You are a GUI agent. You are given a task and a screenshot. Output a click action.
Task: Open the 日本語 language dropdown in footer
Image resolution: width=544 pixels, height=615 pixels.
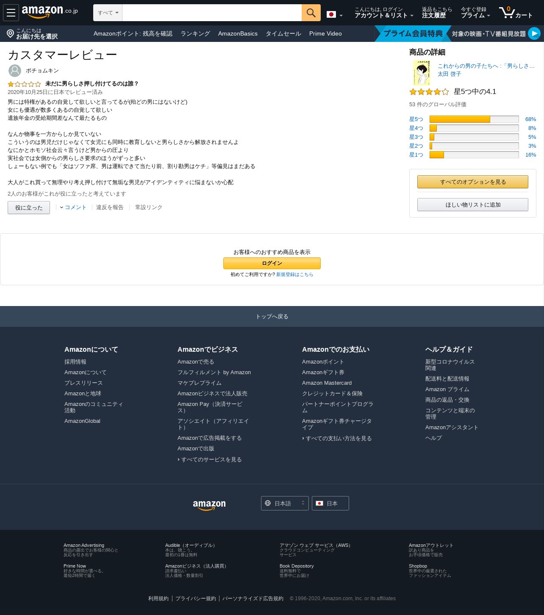click(285, 503)
